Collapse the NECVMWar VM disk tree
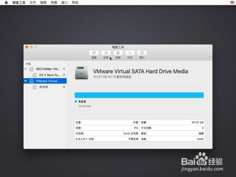 pyautogui.click(x=26, y=69)
